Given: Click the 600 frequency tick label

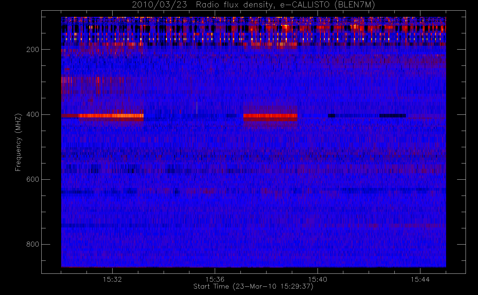Looking at the screenshot, I should pyautogui.click(x=33, y=179).
